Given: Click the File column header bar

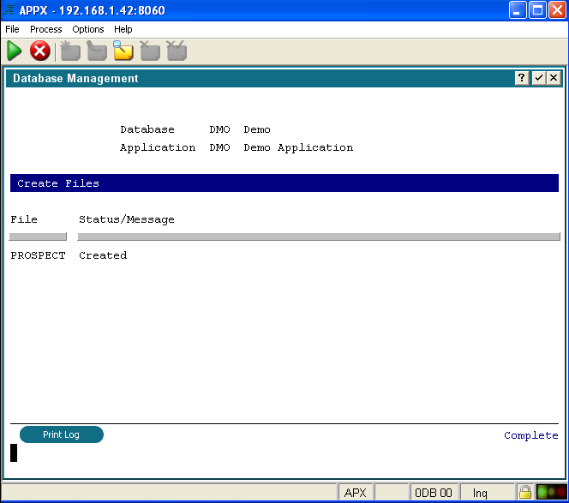Looking at the screenshot, I should 38,236.
